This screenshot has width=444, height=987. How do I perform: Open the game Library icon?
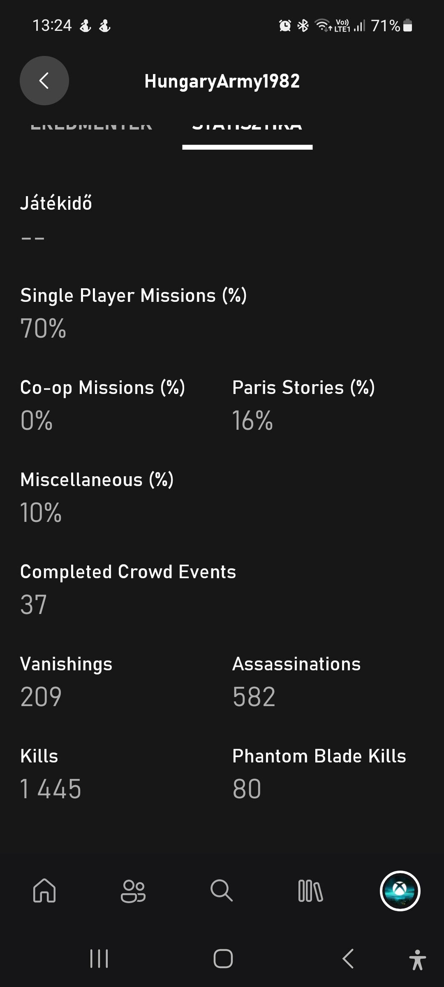pos(310,891)
